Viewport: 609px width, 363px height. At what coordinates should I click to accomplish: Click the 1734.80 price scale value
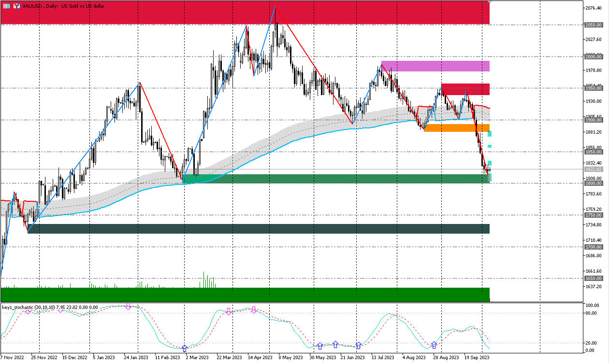tap(593, 224)
